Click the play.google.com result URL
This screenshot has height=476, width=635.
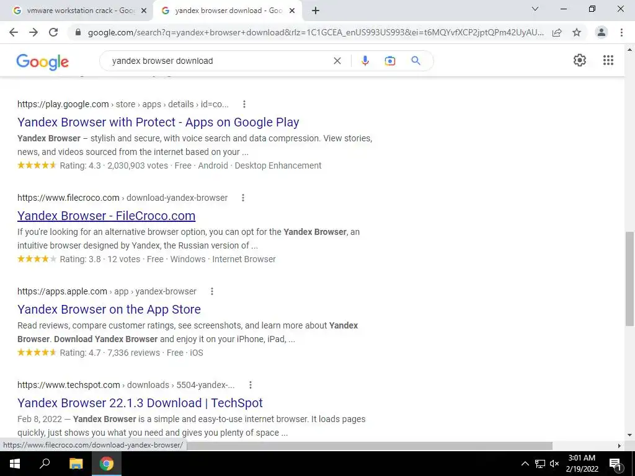123,104
